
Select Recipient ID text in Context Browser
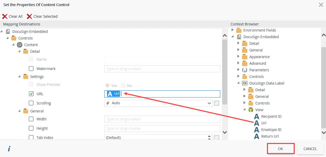pos(271,116)
